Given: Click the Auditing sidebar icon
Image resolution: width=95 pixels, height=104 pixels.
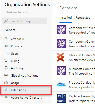Looking at the screenshot, I should coord(6,68).
